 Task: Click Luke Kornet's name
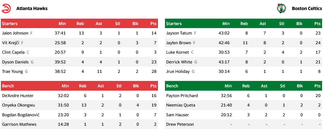[x=177, y=52]
